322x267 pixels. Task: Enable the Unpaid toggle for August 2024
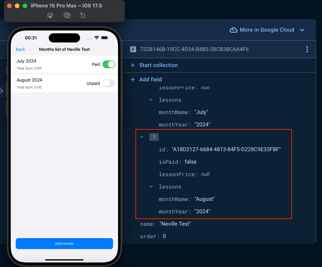tap(109, 83)
